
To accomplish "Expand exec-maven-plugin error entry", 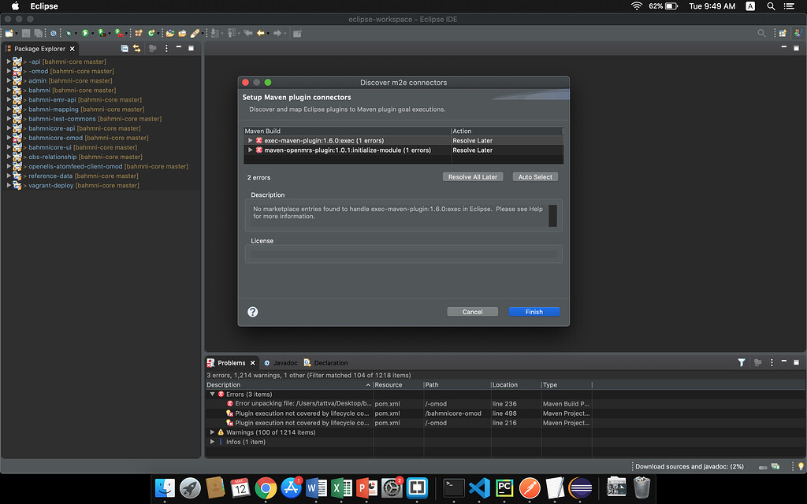I will click(x=250, y=140).
